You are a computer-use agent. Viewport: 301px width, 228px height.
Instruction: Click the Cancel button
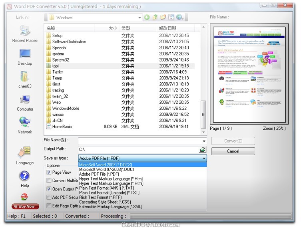point(233,151)
